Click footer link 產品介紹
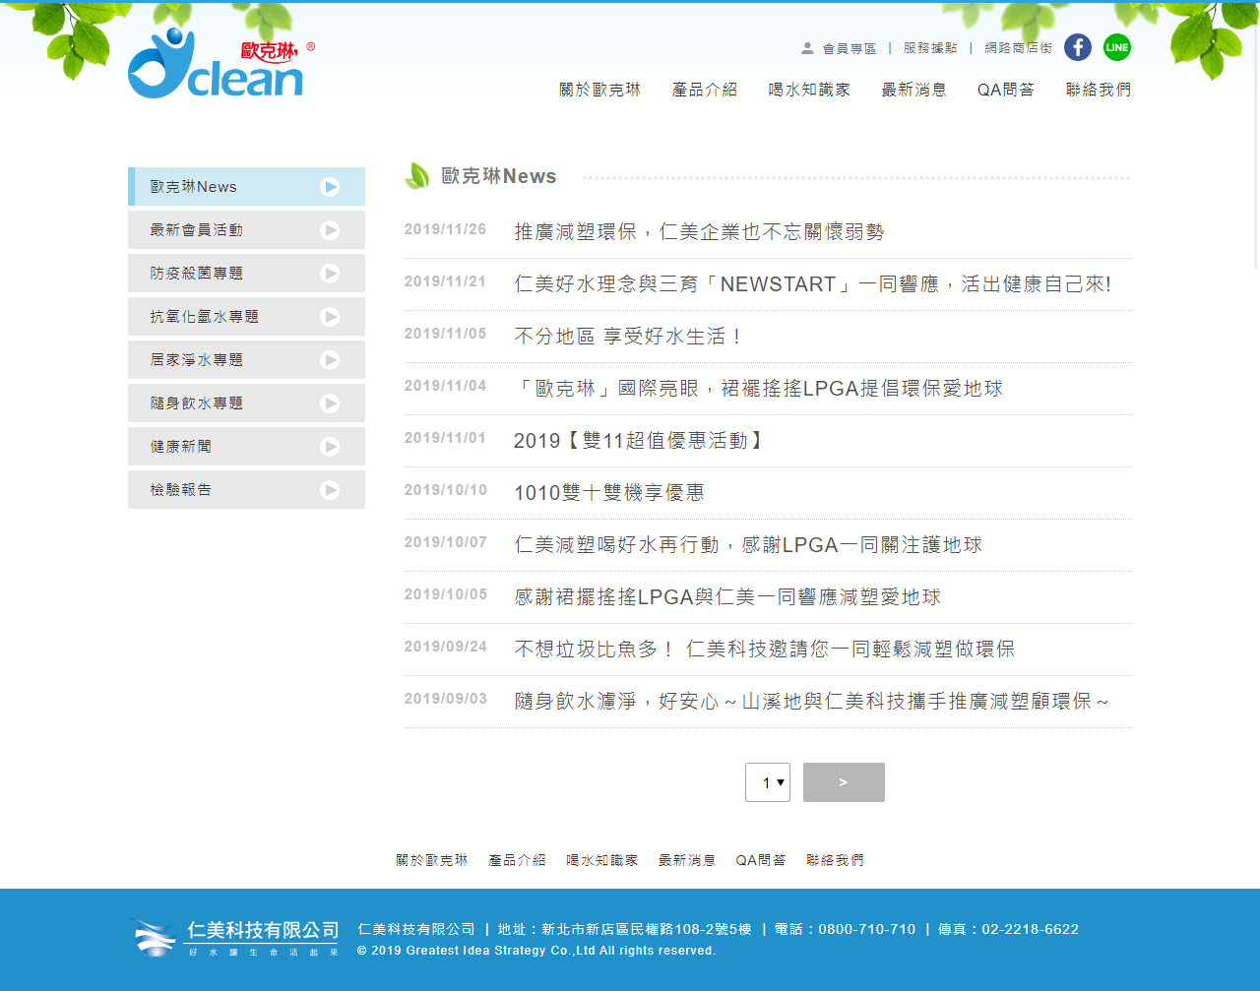Image resolution: width=1260 pixels, height=991 pixels. [x=517, y=860]
